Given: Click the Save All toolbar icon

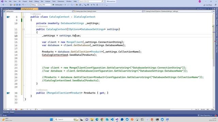Looking at the screenshot, I should coord(19,5).
